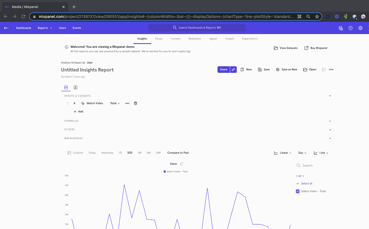Switch to the cohort users view icon
The image size is (369, 229).
click(75, 87)
